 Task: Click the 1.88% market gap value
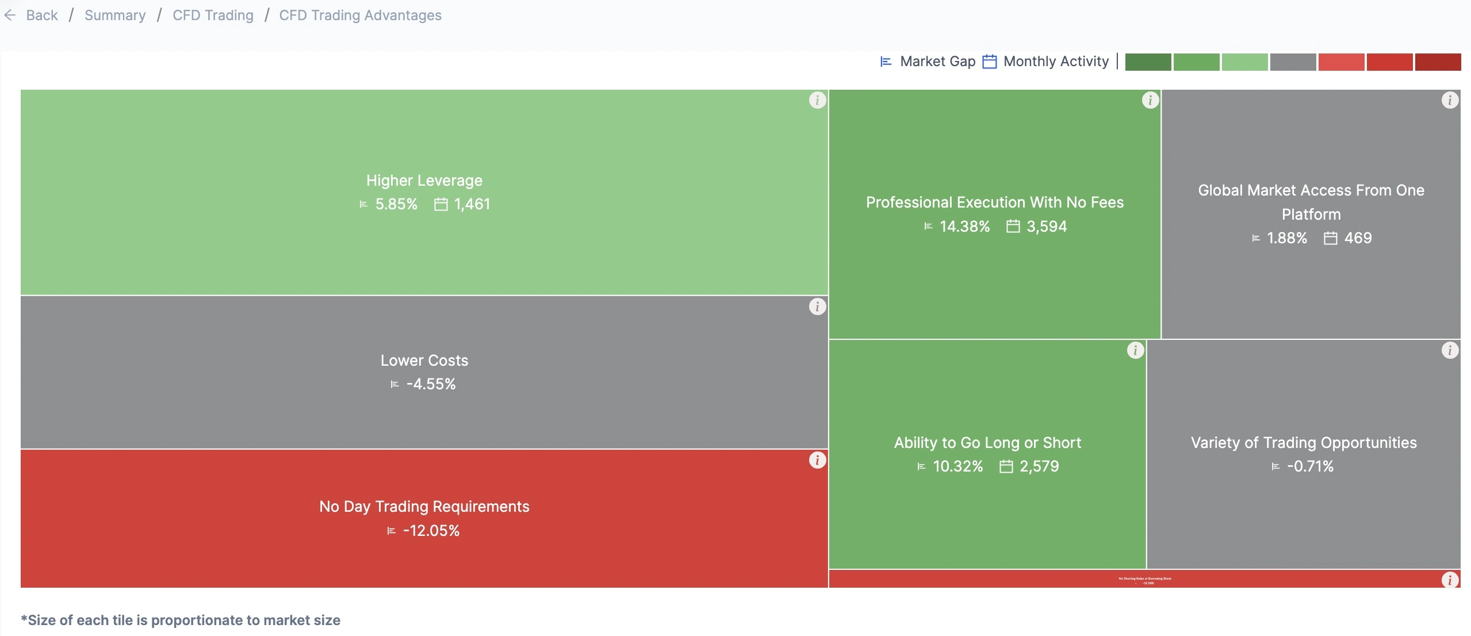click(1287, 238)
